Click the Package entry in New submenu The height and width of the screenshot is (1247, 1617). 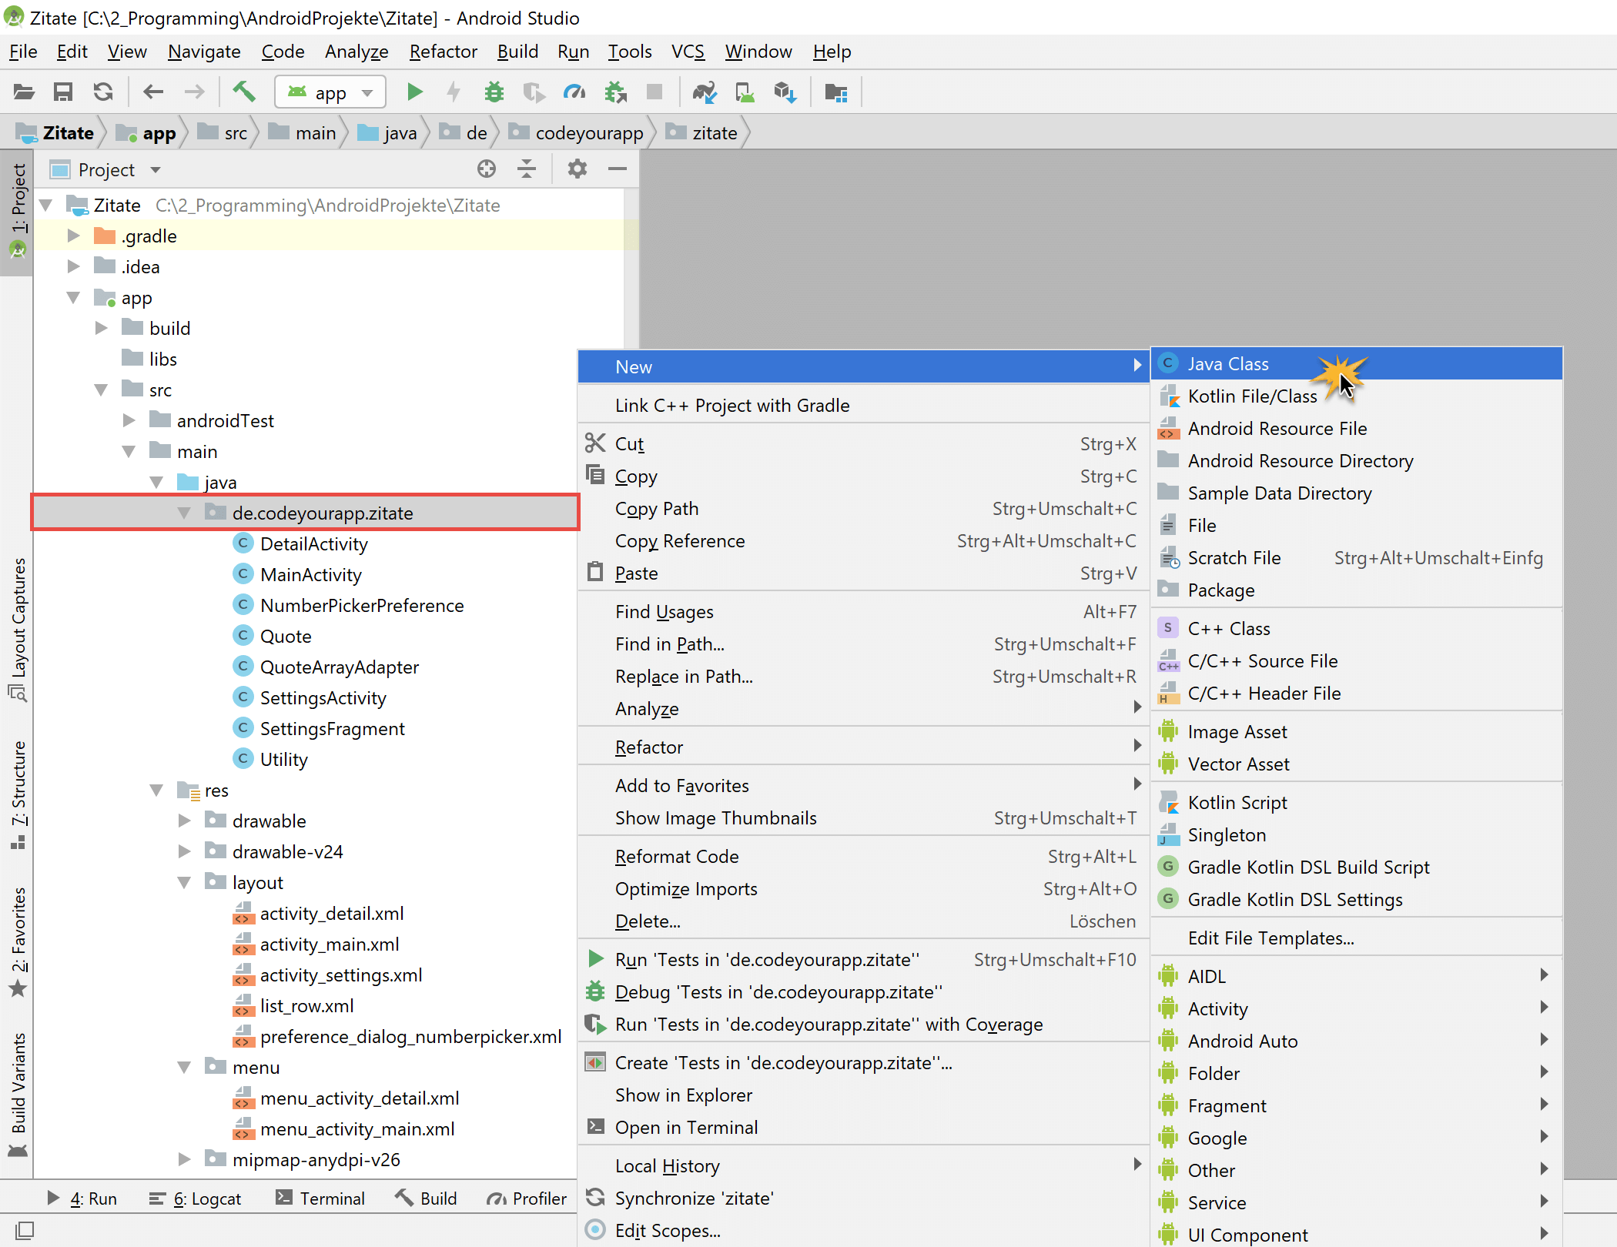tap(1356, 590)
